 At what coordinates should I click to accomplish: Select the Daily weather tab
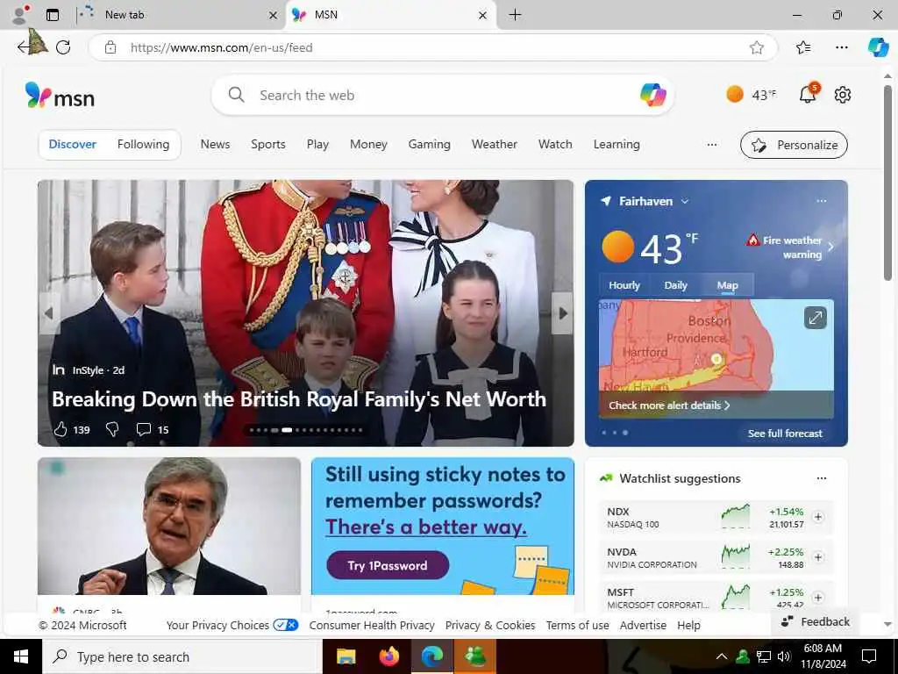[x=675, y=285]
